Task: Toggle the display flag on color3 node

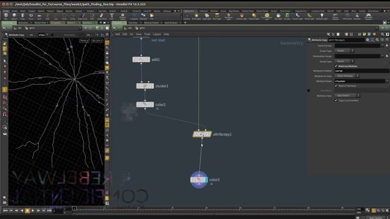Action: click(207, 179)
